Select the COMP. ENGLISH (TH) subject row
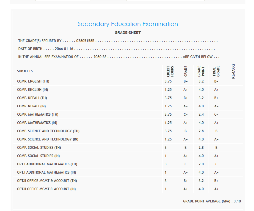The height and width of the screenshot is (211, 254). click(x=33, y=81)
